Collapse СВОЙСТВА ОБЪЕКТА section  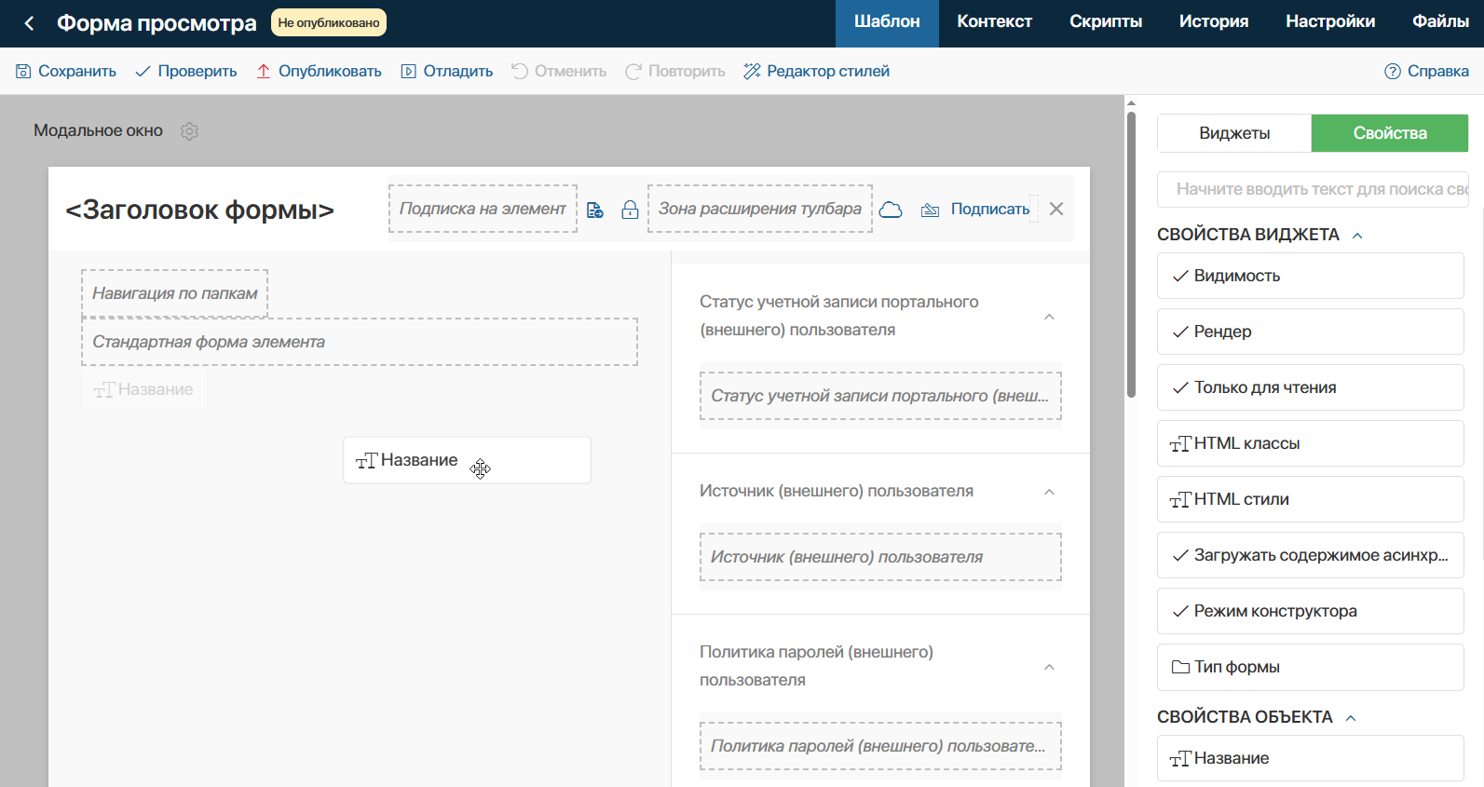coord(1351,718)
